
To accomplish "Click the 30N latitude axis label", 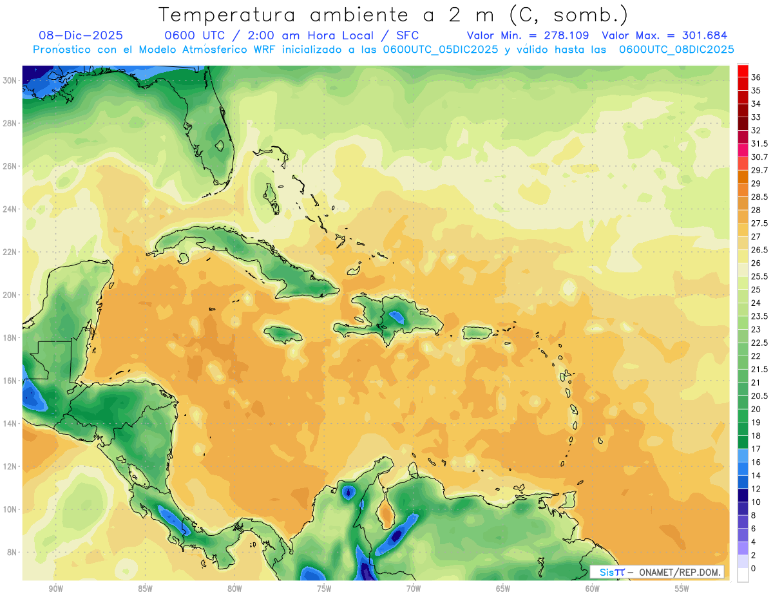I will pos(10,80).
